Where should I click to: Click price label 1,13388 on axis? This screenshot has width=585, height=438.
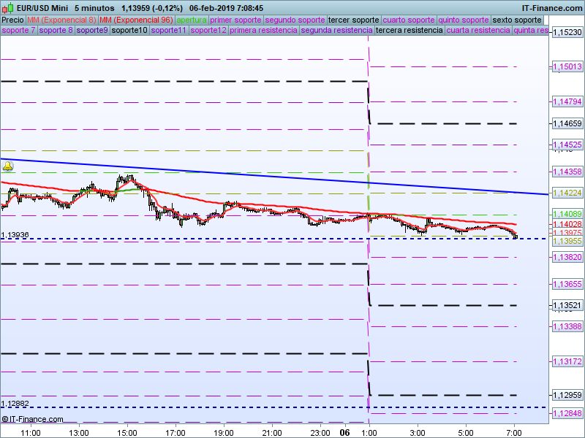[x=567, y=326]
